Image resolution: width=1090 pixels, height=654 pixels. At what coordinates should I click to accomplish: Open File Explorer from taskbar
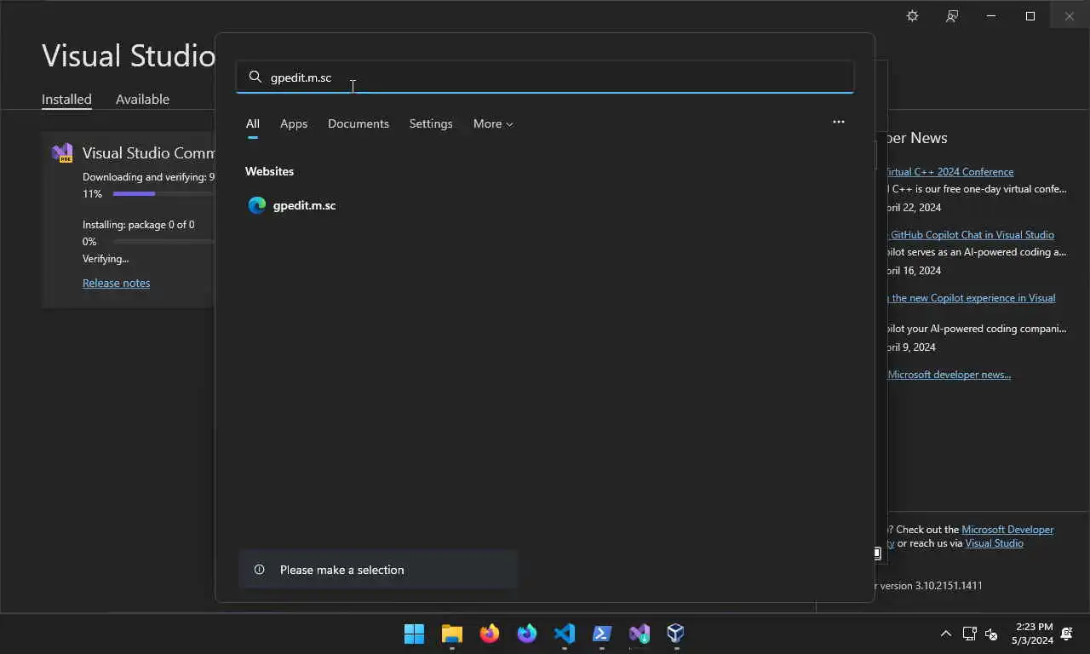coord(451,634)
